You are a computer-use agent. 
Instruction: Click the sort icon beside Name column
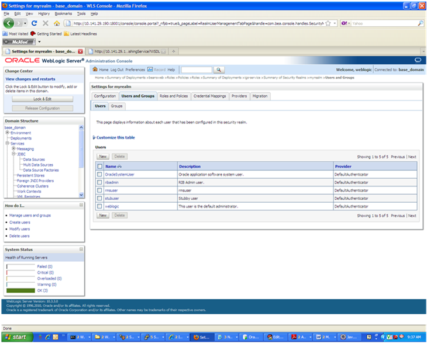(120, 167)
